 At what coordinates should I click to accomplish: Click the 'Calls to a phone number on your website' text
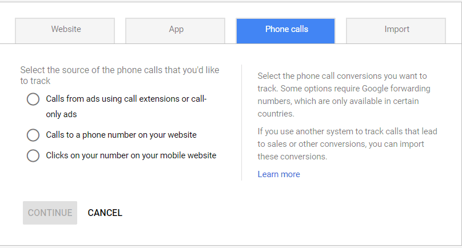(x=121, y=135)
